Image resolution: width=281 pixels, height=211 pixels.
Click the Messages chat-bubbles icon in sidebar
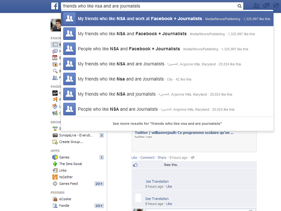(x=55, y=51)
